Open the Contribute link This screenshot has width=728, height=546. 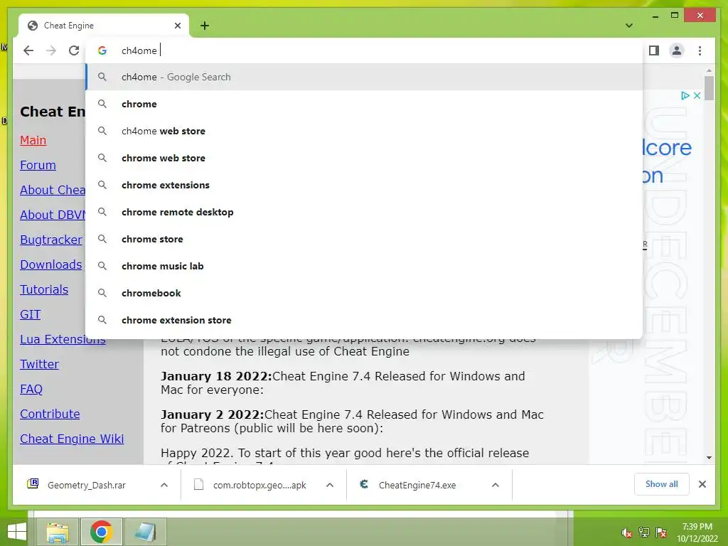pyautogui.click(x=50, y=414)
